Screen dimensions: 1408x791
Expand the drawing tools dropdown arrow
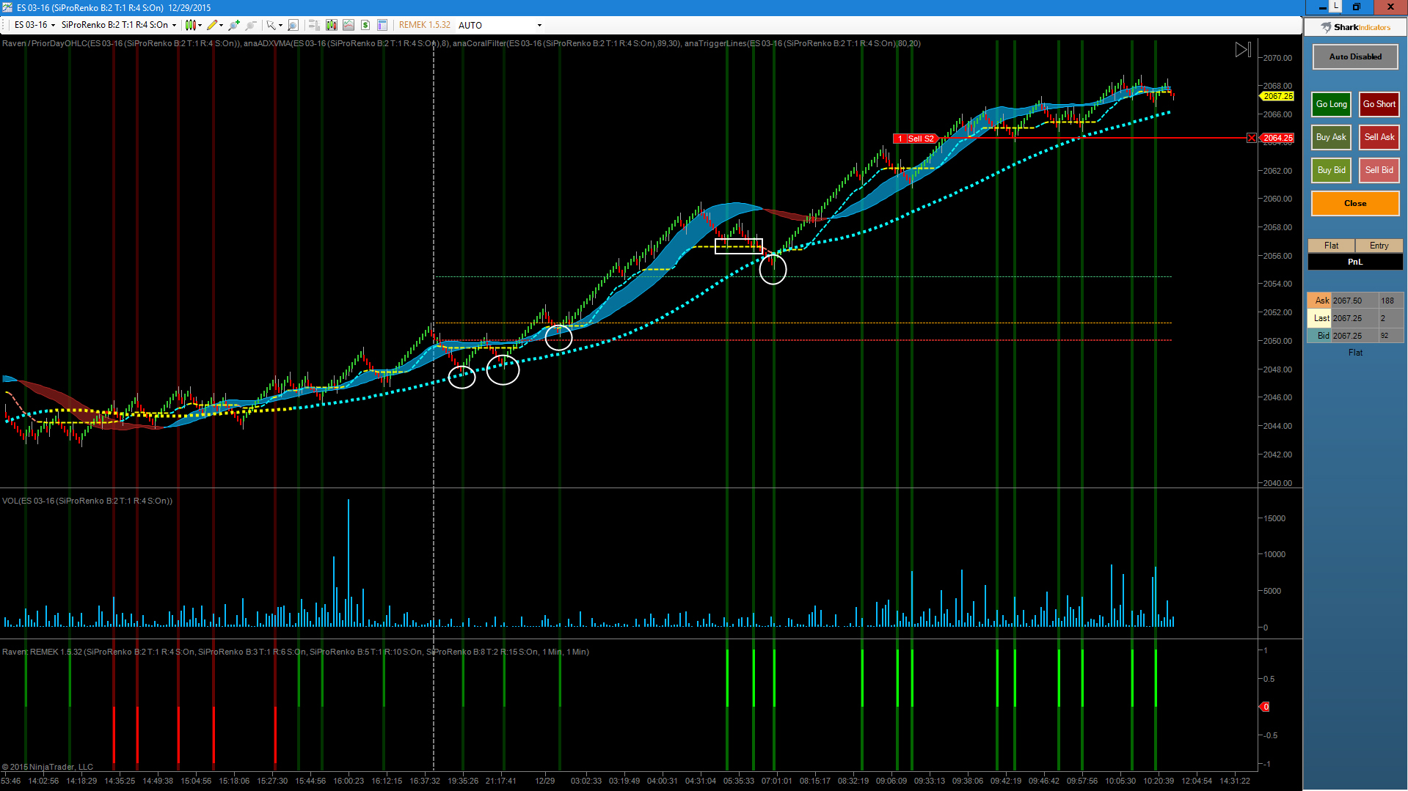(x=222, y=25)
